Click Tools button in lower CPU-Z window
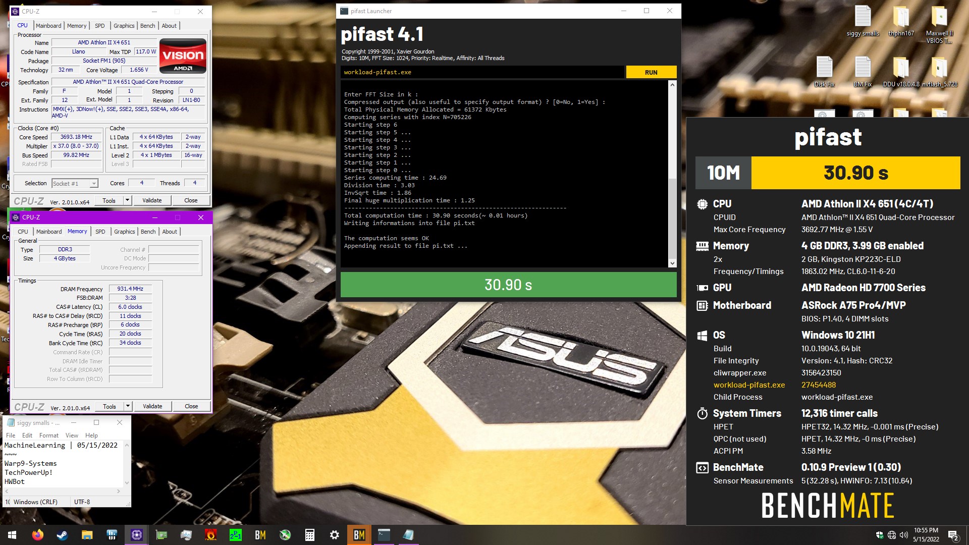The image size is (969, 545). (x=110, y=406)
